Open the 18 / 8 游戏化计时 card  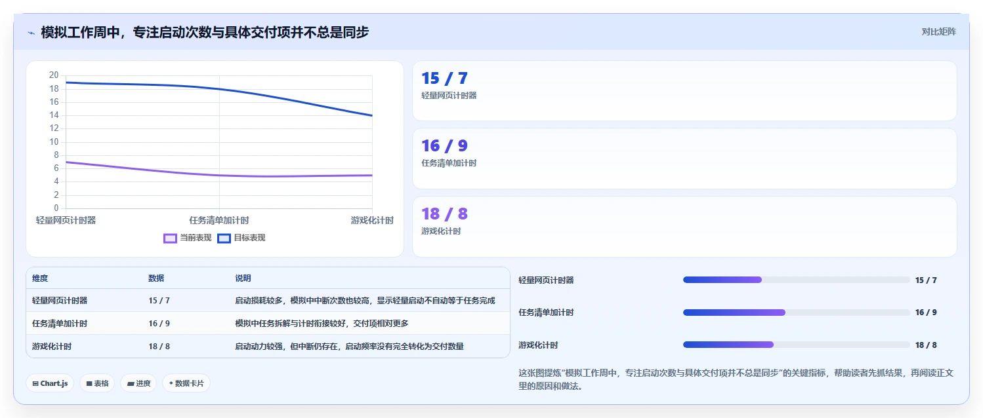tap(684, 227)
